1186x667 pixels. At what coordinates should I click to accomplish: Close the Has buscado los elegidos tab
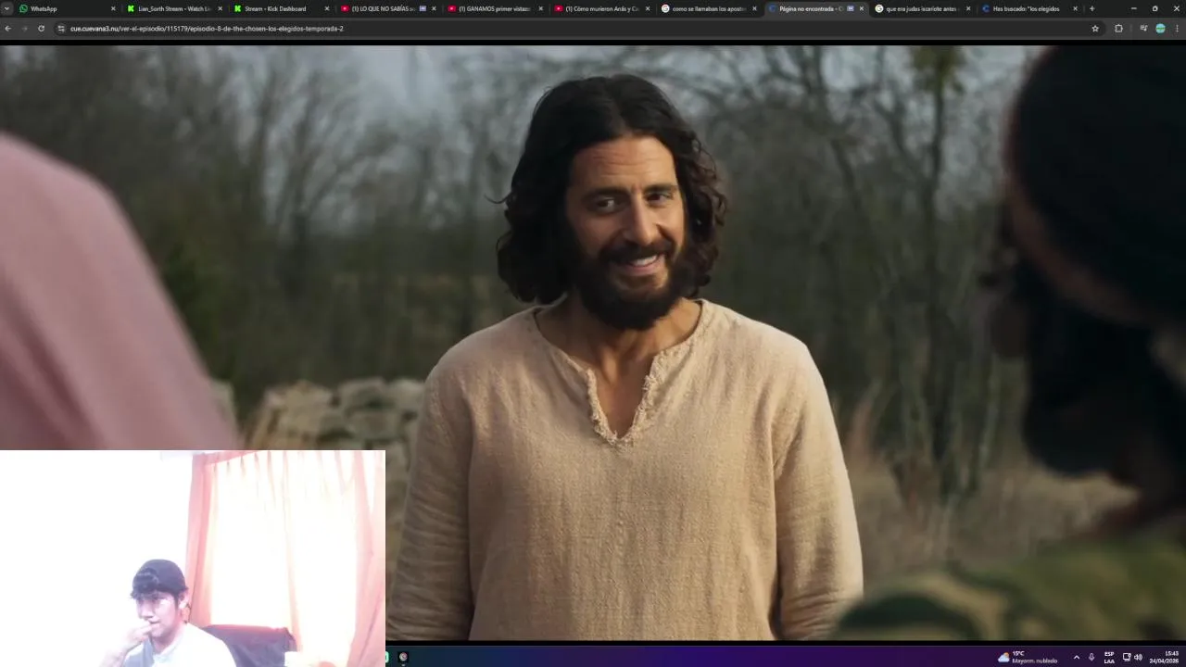click(1075, 8)
